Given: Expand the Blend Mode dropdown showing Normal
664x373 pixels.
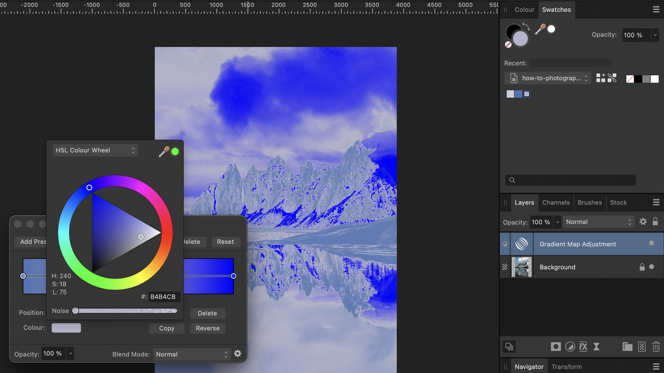Looking at the screenshot, I should click(x=191, y=354).
